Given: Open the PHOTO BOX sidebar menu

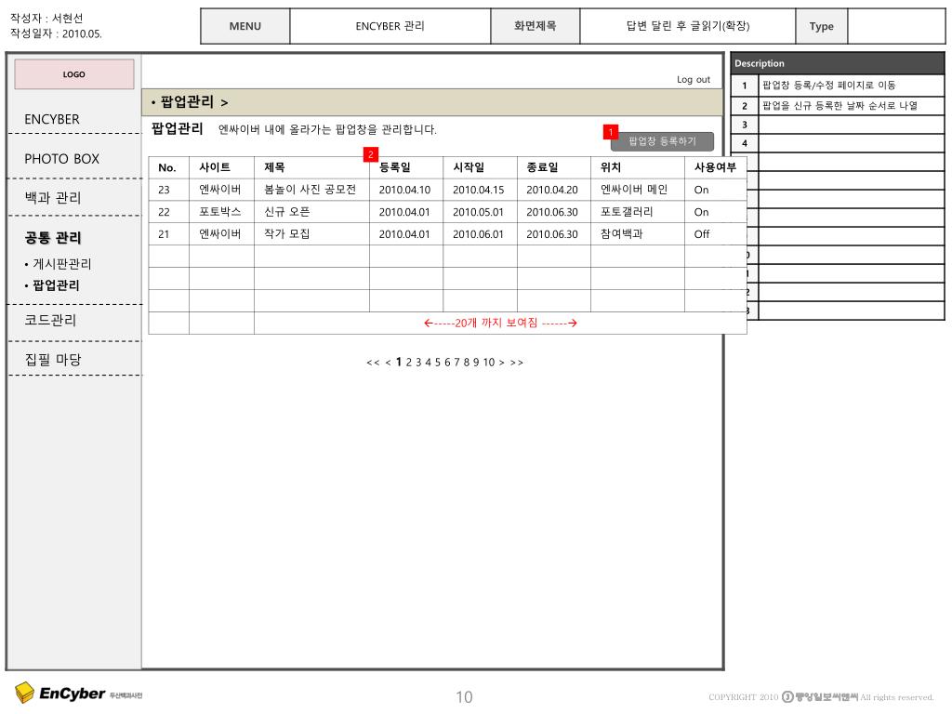Looking at the screenshot, I should point(62,158).
